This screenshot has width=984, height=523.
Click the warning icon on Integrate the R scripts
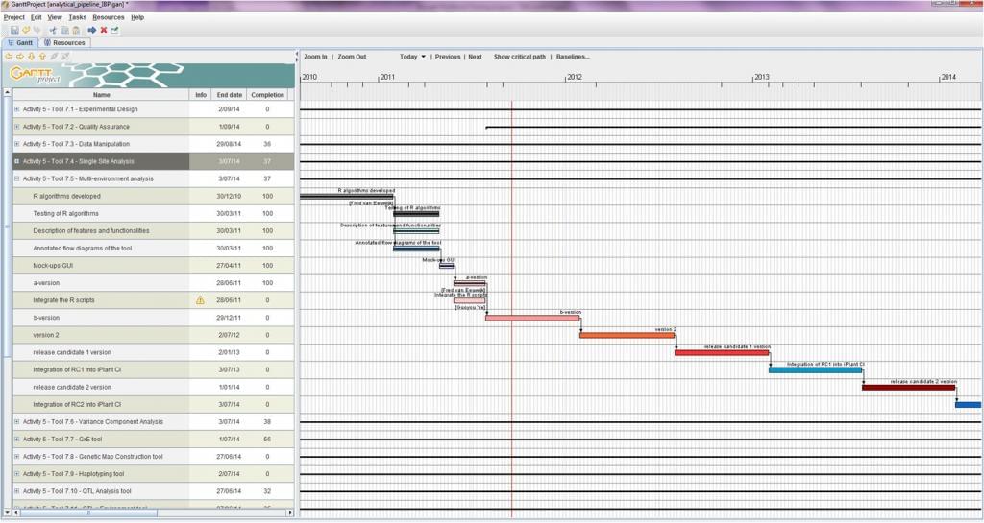click(x=200, y=300)
